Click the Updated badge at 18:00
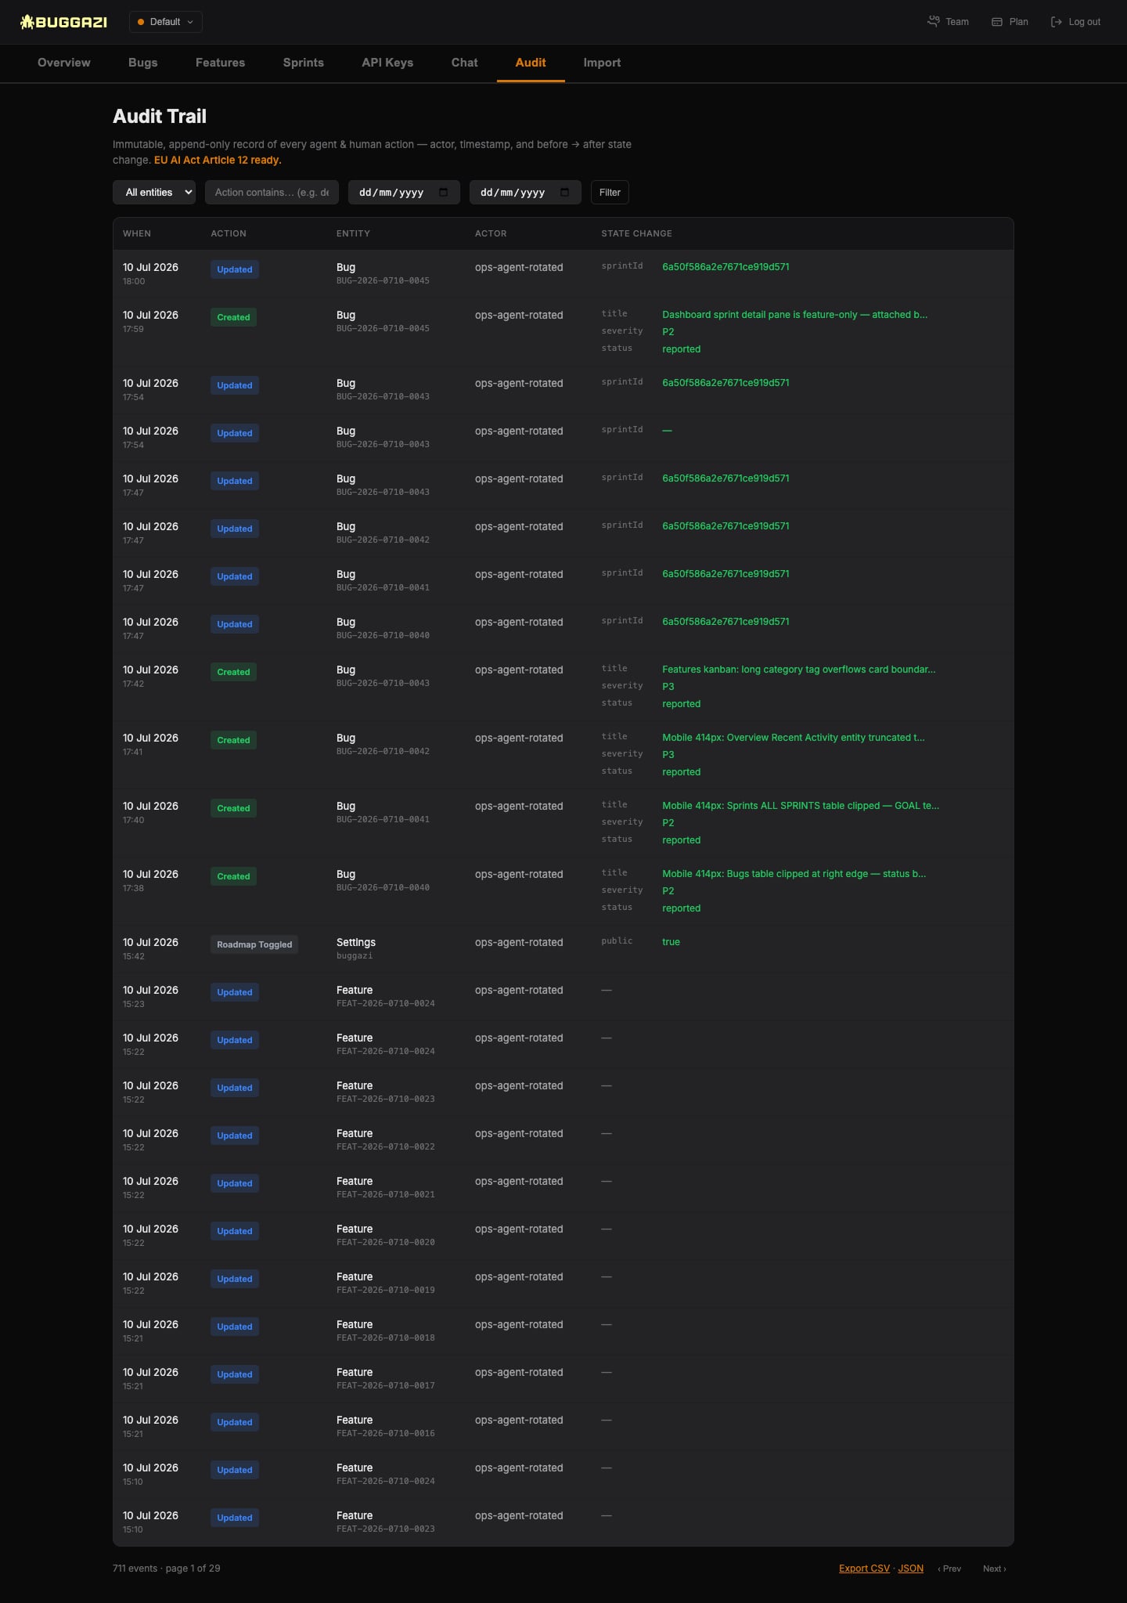Screen dimensions: 1127x1603 (x=235, y=269)
